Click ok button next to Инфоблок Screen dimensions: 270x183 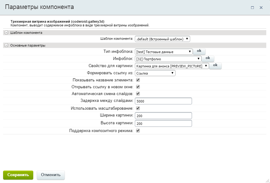(208, 58)
